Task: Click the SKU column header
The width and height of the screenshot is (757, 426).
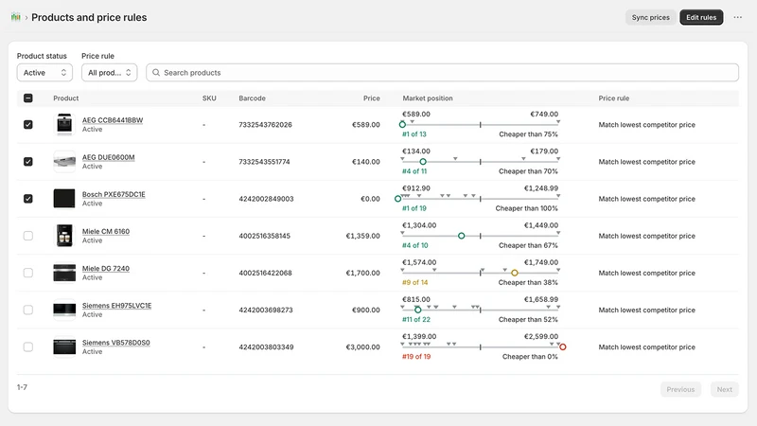Action: 209,98
